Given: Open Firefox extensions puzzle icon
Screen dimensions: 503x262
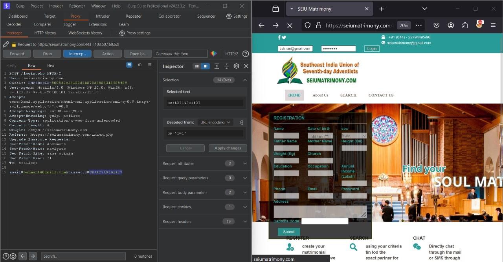Looking at the screenshot, I should tap(465, 25).
